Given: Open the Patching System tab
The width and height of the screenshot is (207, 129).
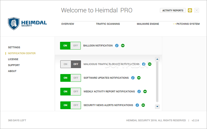Looking at the screenshot, I should click(188, 24).
